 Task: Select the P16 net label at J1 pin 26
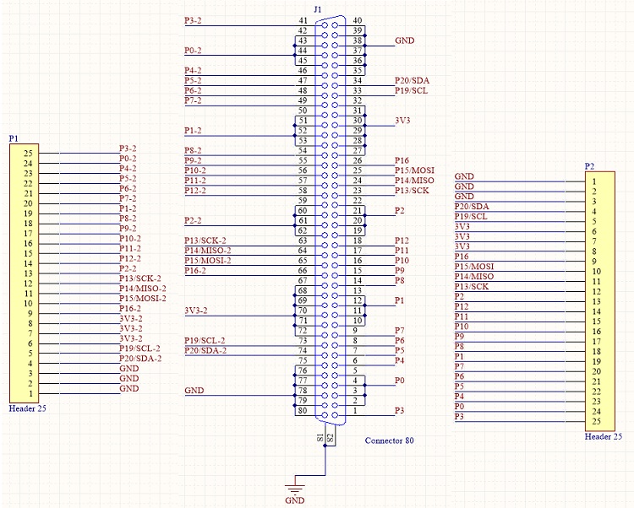click(402, 160)
